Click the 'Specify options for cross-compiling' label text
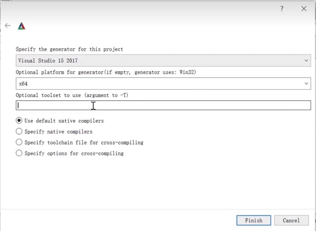The image size is (316, 231). (74, 153)
